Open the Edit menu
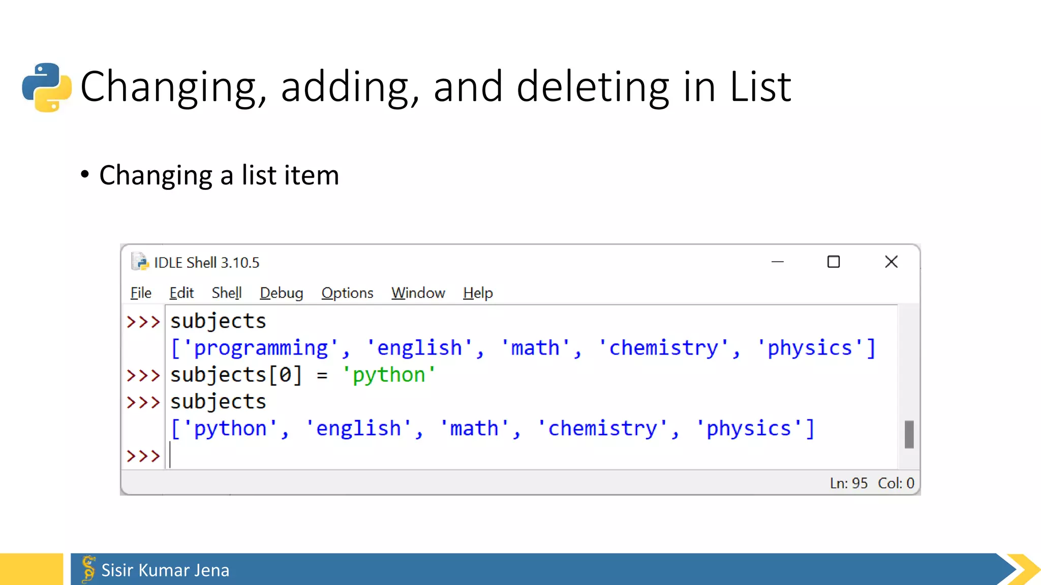 click(x=181, y=293)
